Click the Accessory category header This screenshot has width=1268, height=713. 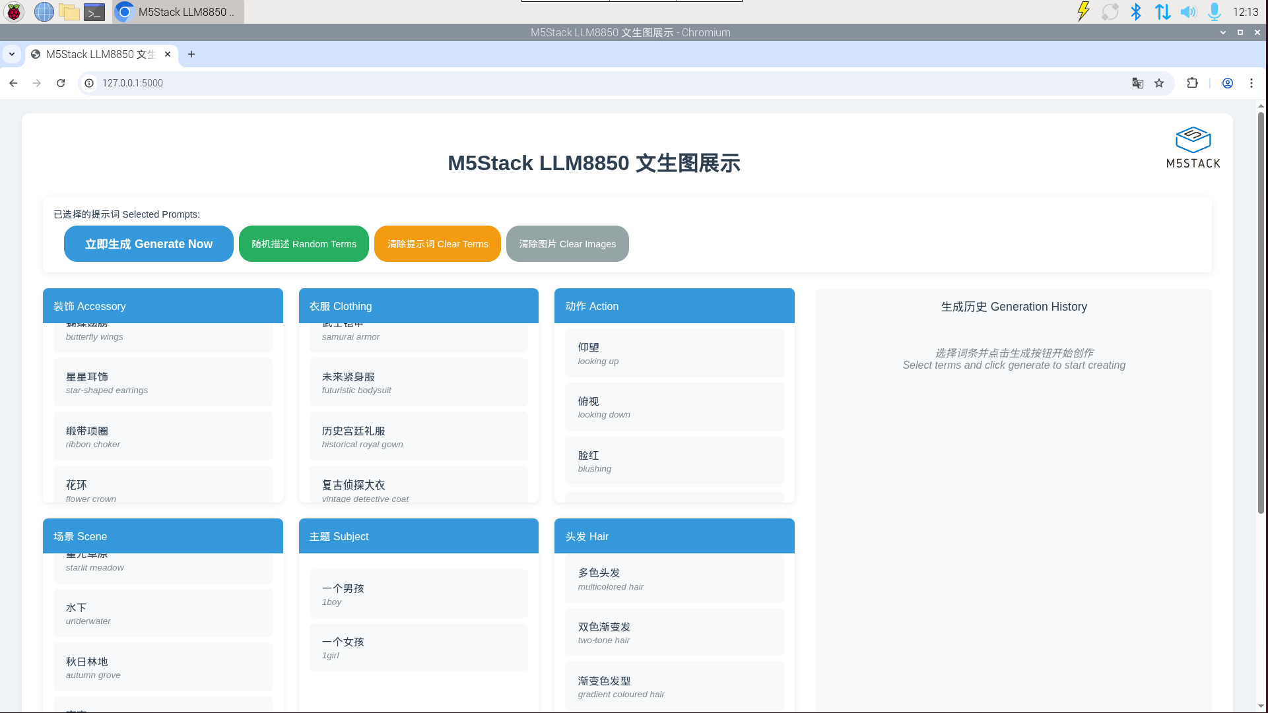tap(163, 306)
